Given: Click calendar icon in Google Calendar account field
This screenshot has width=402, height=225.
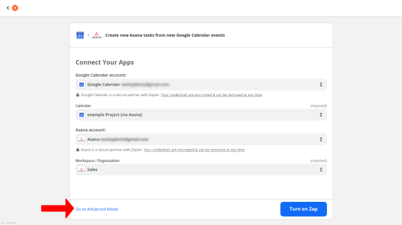Looking at the screenshot, I should [82, 85].
